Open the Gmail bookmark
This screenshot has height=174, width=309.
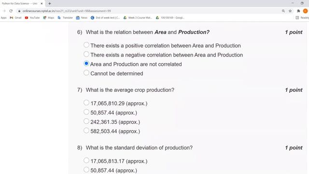(x=15, y=18)
